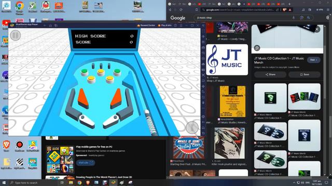332x186 pixels.
Task: Open Brave from the taskbar
Action: 88,182
